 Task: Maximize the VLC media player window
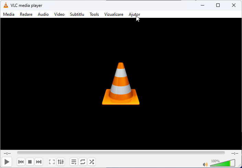(218, 5)
